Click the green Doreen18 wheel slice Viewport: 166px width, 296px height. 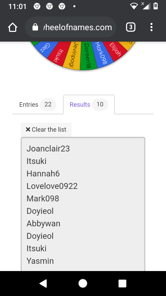[87, 56]
